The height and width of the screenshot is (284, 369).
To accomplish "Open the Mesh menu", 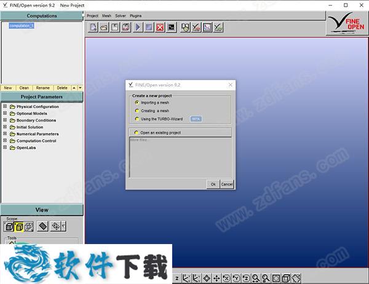I will point(106,16).
